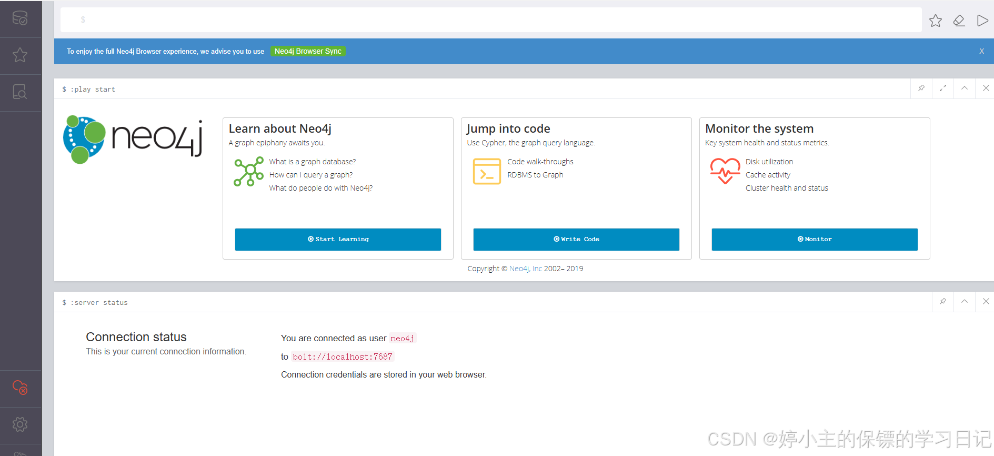This screenshot has width=994, height=456.
Task: Click the "Connection status" heading
Action: pyautogui.click(x=136, y=337)
